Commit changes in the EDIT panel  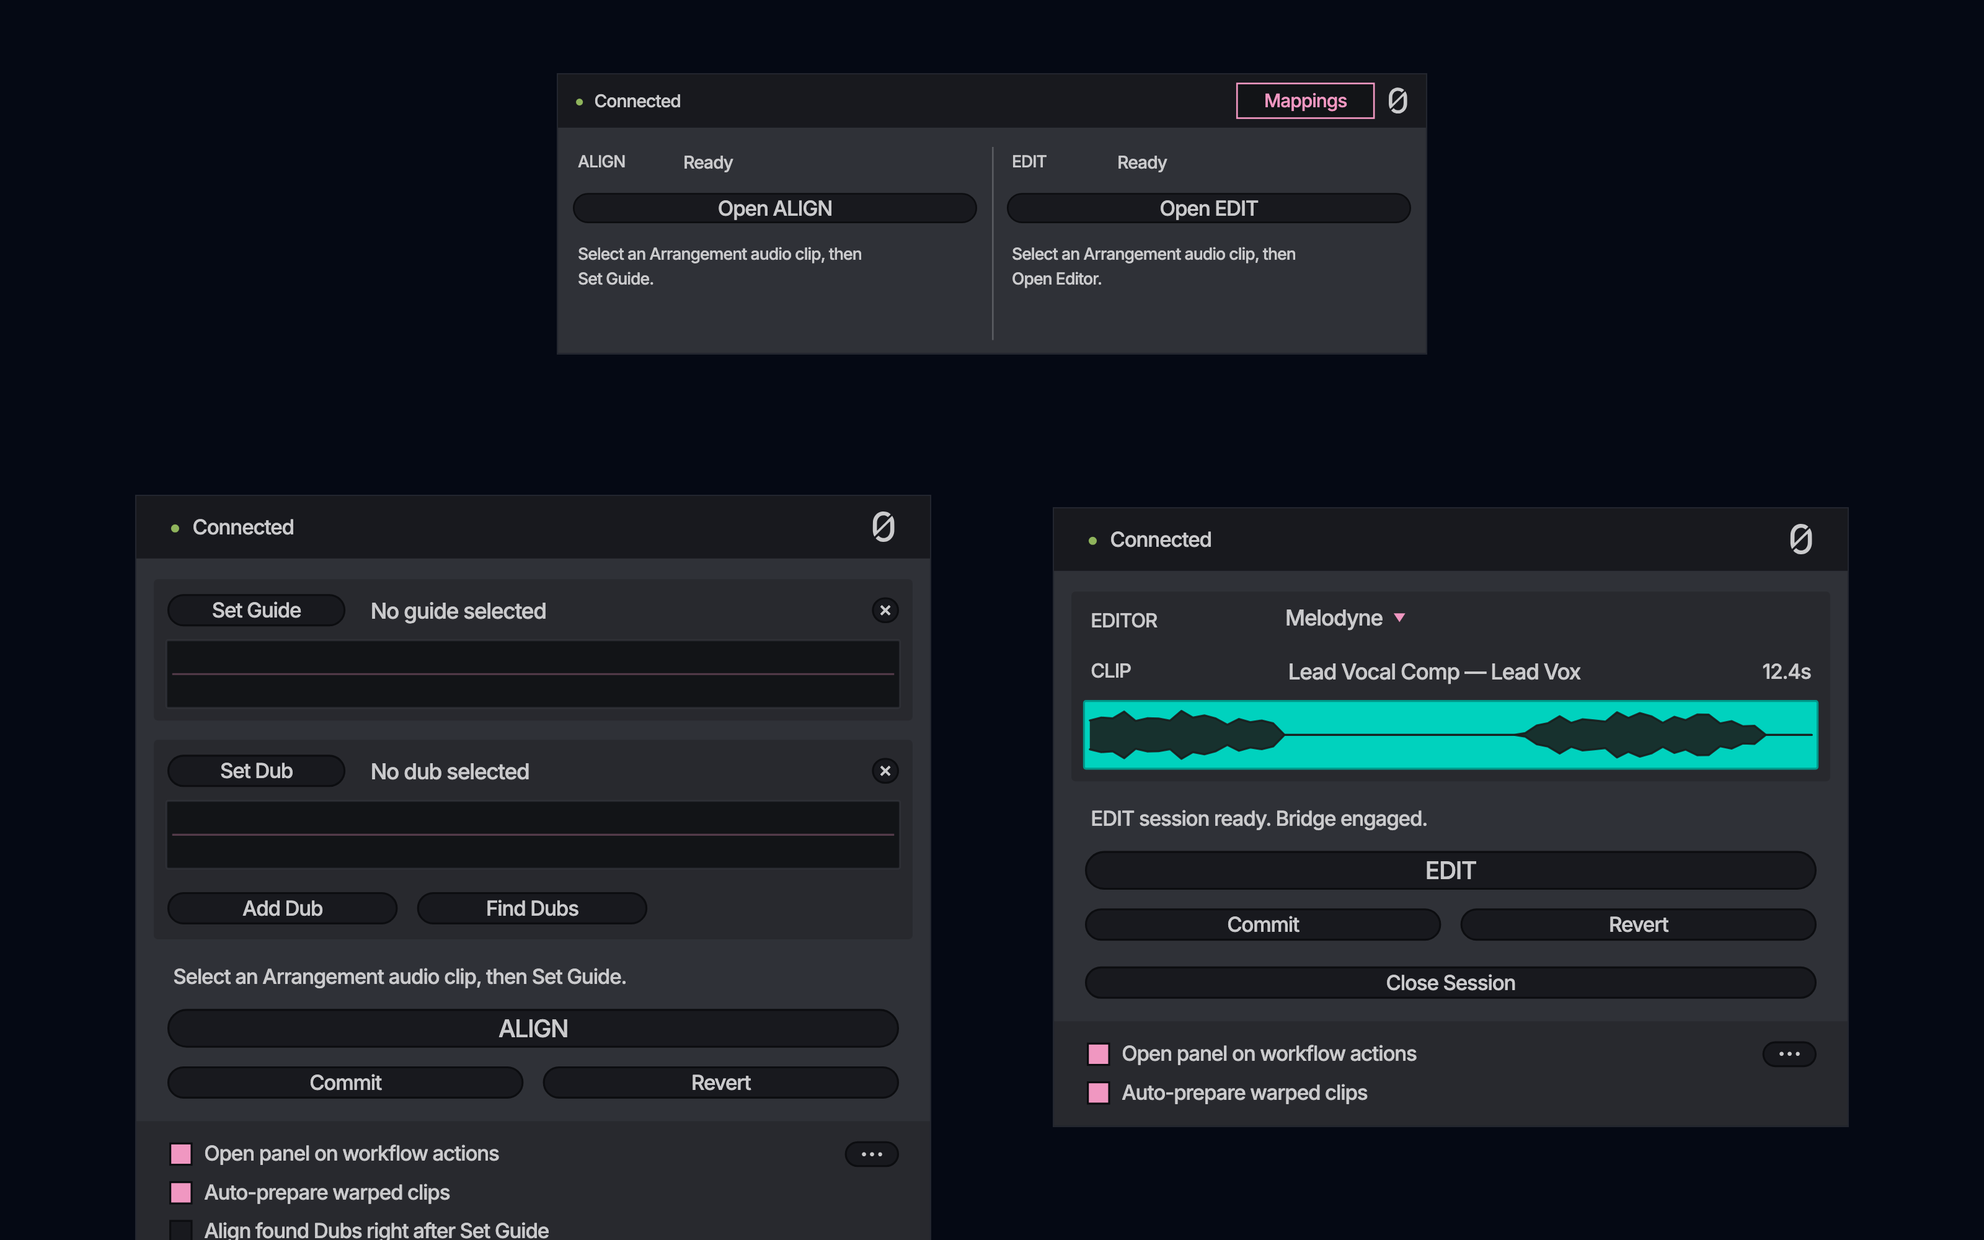(1262, 924)
